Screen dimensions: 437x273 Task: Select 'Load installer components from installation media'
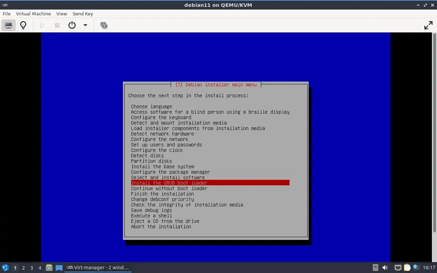(198, 128)
